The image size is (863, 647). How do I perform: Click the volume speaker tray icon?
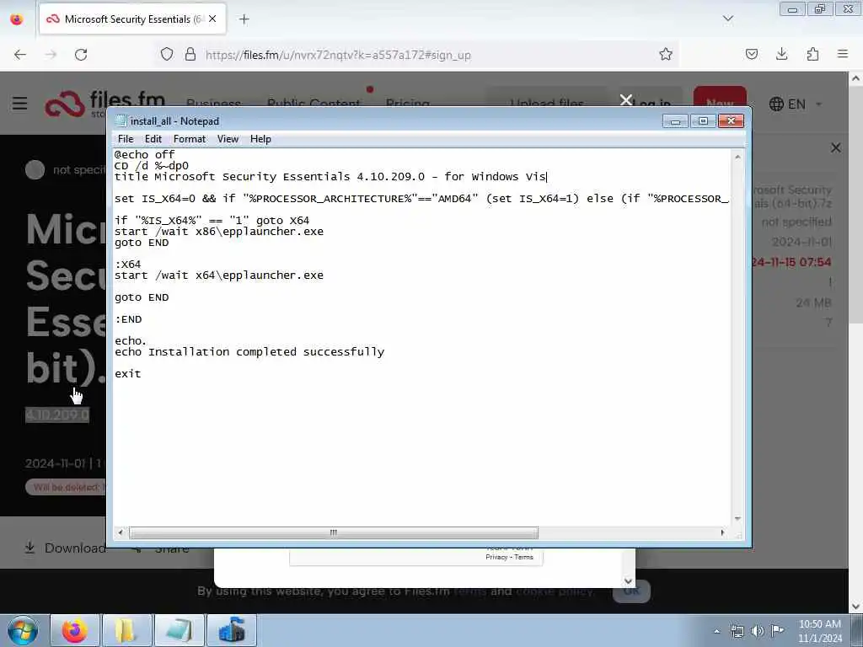pos(758,631)
